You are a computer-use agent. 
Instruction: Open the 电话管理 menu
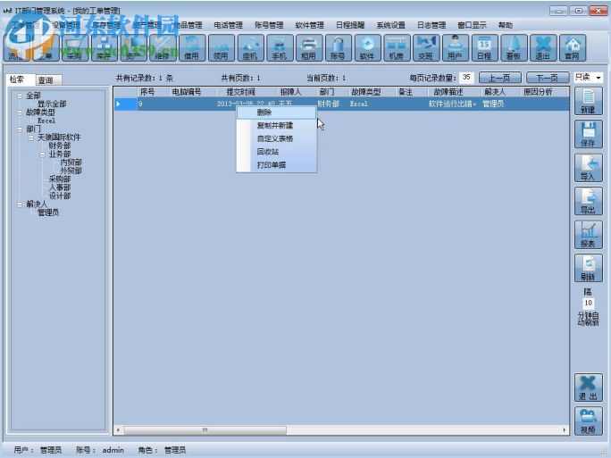pos(229,25)
